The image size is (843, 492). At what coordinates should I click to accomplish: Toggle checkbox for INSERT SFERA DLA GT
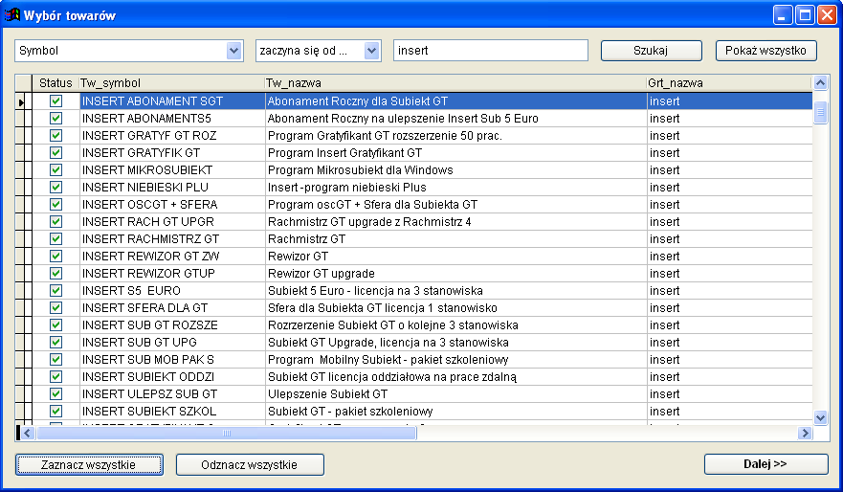pyautogui.click(x=55, y=307)
